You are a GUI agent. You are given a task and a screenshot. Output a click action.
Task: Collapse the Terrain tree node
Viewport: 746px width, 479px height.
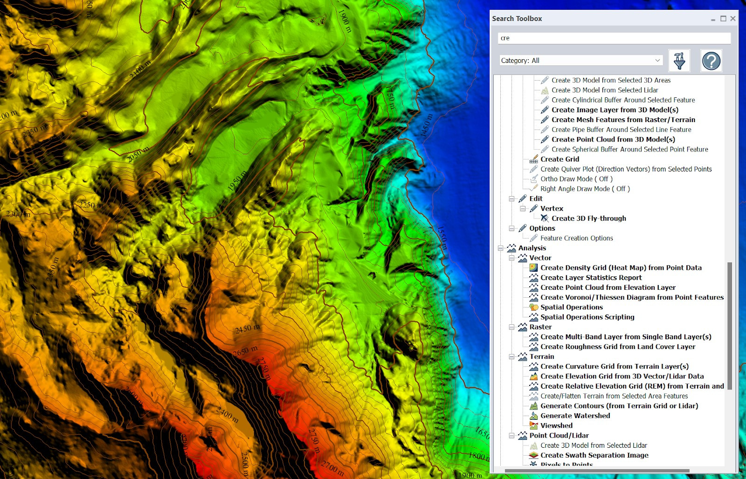click(x=511, y=357)
